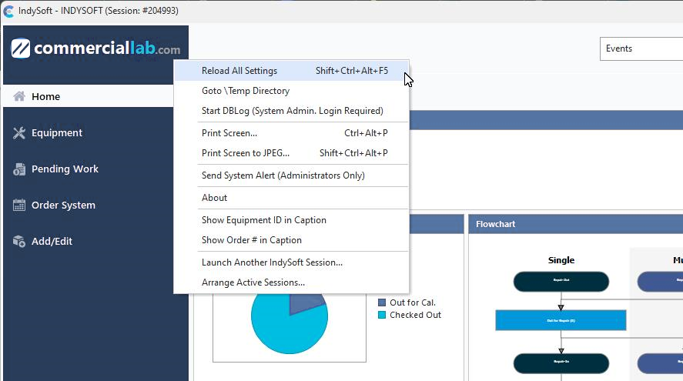Click the Single flowchart heading
The width and height of the screenshot is (683, 381).
click(561, 260)
